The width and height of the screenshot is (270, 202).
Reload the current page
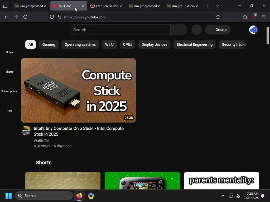[x=25, y=17]
